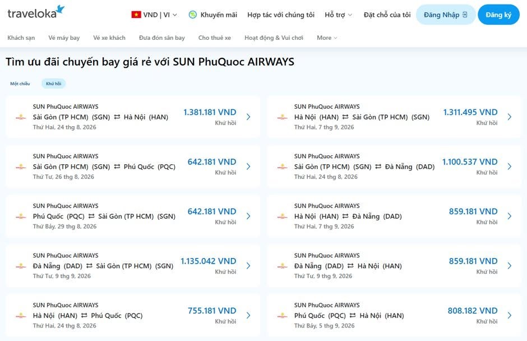
Task: Open Khuyến mãi promotions link
Action: (219, 15)
